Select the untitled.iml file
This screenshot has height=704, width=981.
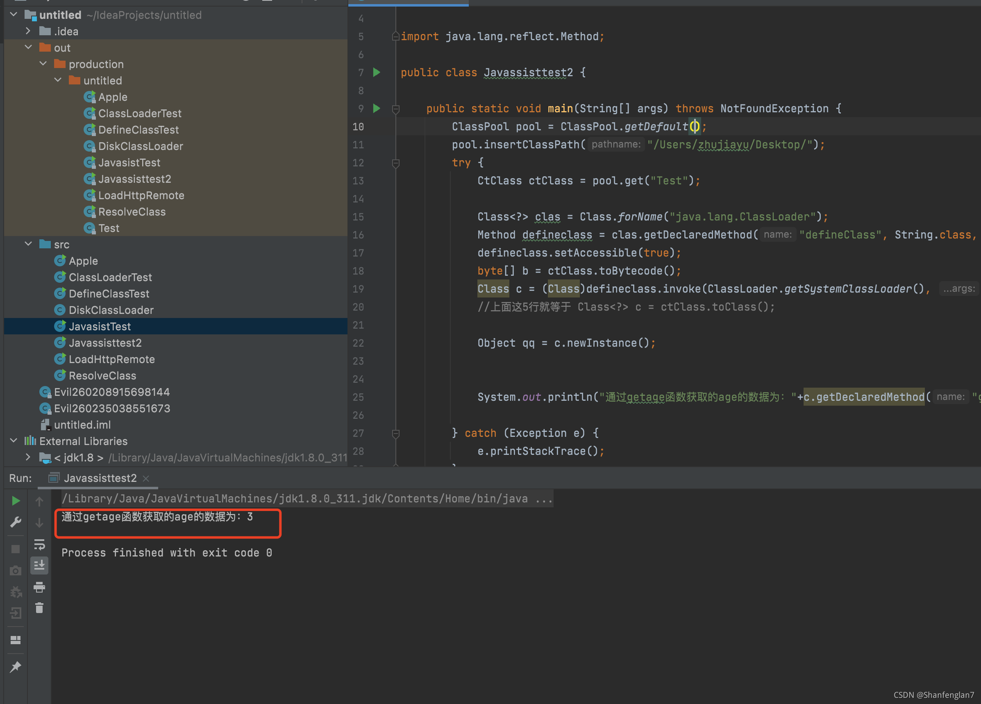pos(82,425)
